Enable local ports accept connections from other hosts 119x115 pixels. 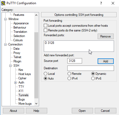[45, 26]
